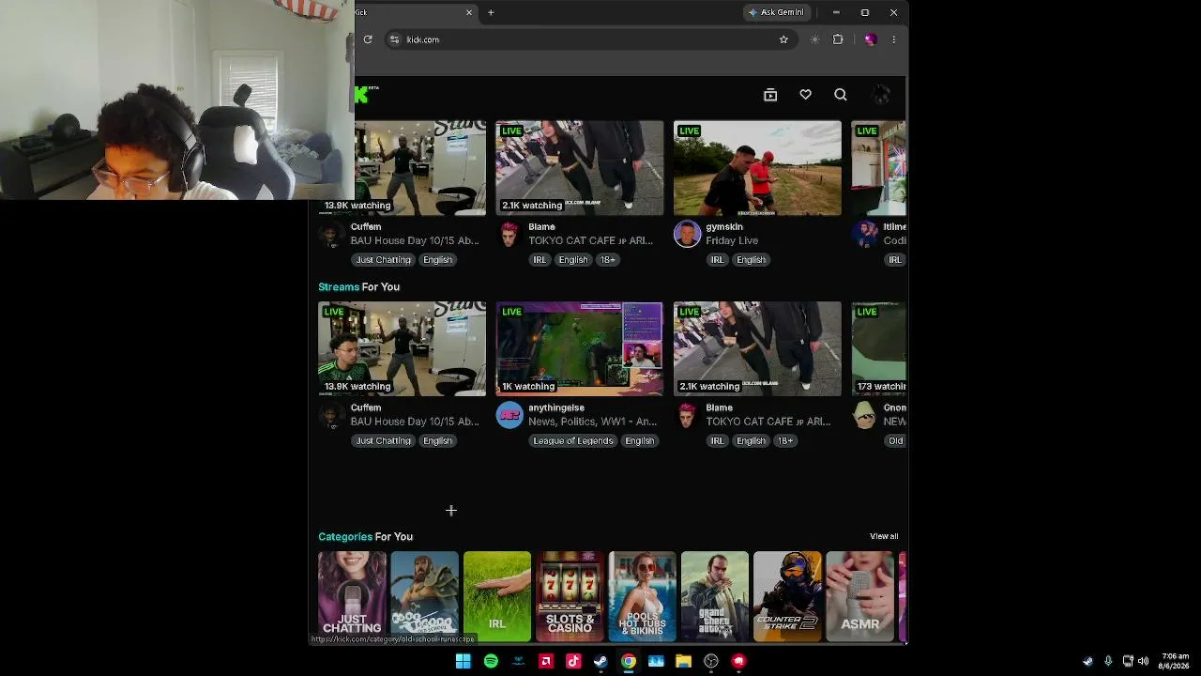Open Blame Tokyo Cat Cafe thumbnail in top row

(x=580, y=168)
